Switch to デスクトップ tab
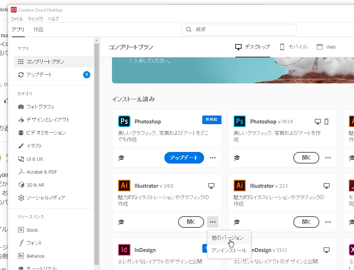Image resolution: width=354 pixels, height=270 pixels. point(252,47)
